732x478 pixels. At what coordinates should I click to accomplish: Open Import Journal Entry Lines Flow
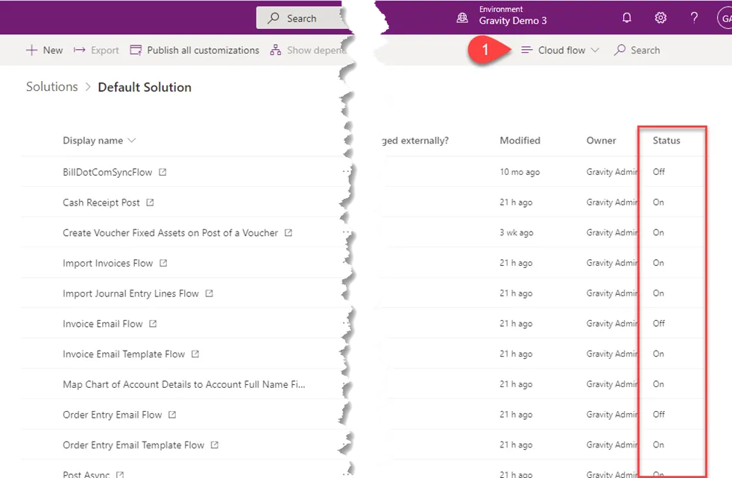(130, 293)
